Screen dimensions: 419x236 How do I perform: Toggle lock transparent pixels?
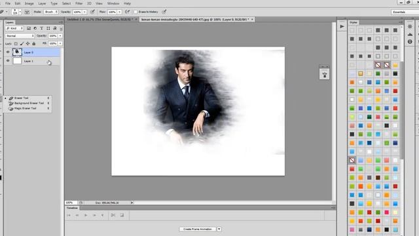[16, 44]
